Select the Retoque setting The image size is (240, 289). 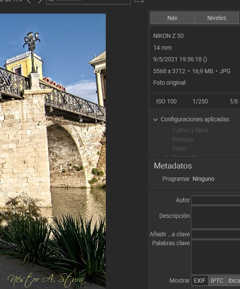point(182,139)
